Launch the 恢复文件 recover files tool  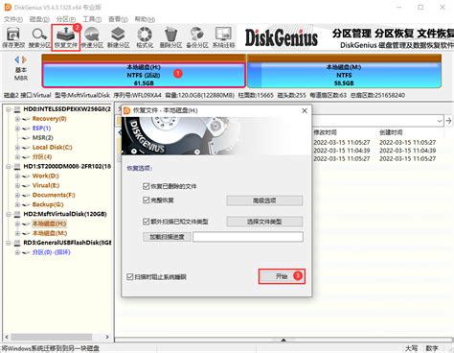pyautogui.click(x=65, y=37)
